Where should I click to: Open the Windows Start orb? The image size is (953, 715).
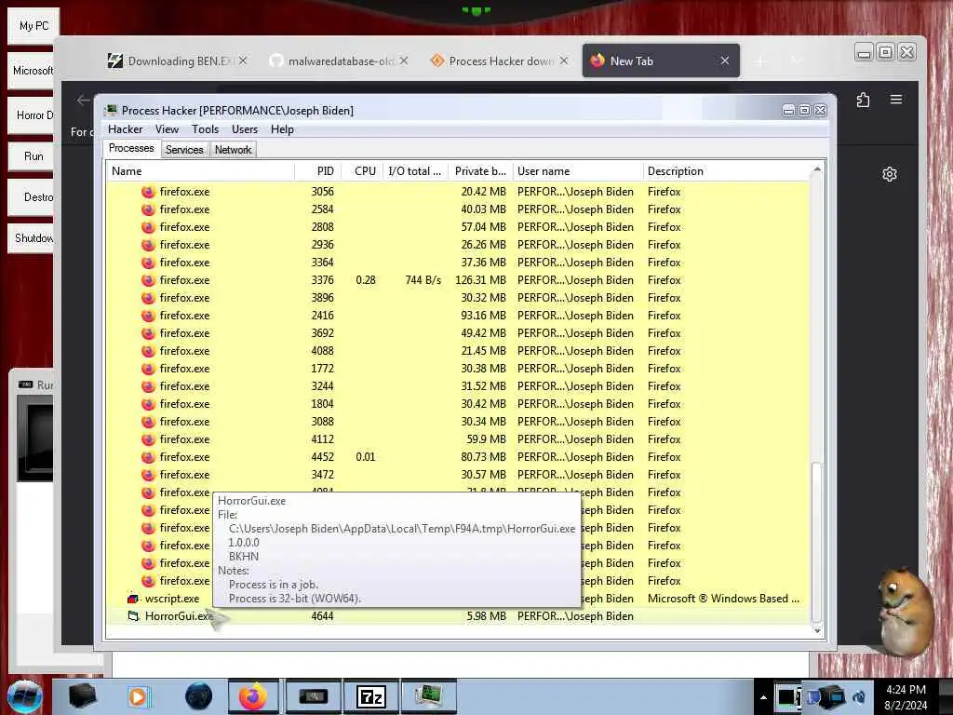[25, 696]
